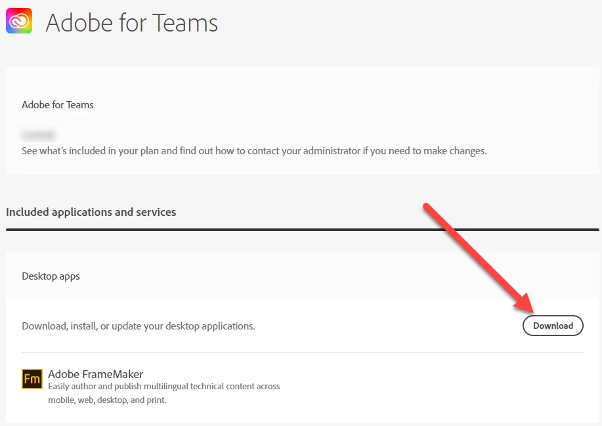
Task: Select the 'Adobe for Teams' page title
Action: 132,22
